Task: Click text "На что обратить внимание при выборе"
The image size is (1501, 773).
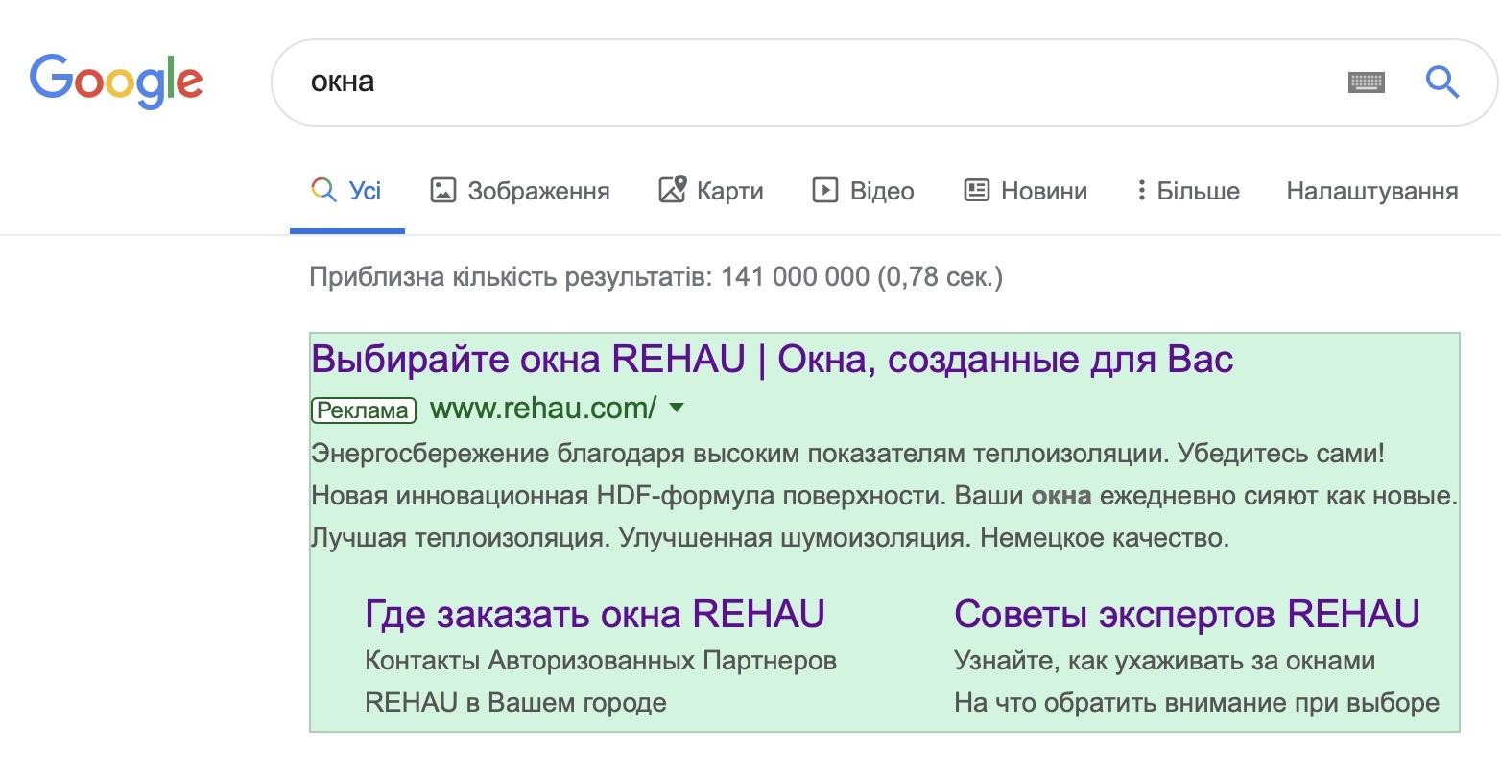Action: (1197, 703)
